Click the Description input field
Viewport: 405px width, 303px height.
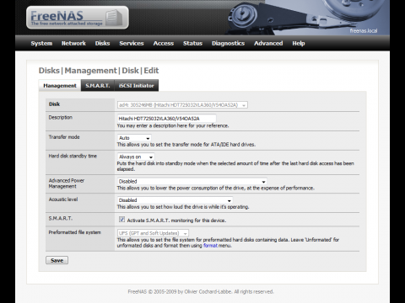coord(167,119)
